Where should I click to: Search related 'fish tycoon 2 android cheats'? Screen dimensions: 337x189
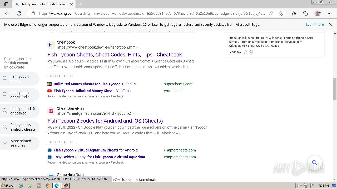point(20,127)
